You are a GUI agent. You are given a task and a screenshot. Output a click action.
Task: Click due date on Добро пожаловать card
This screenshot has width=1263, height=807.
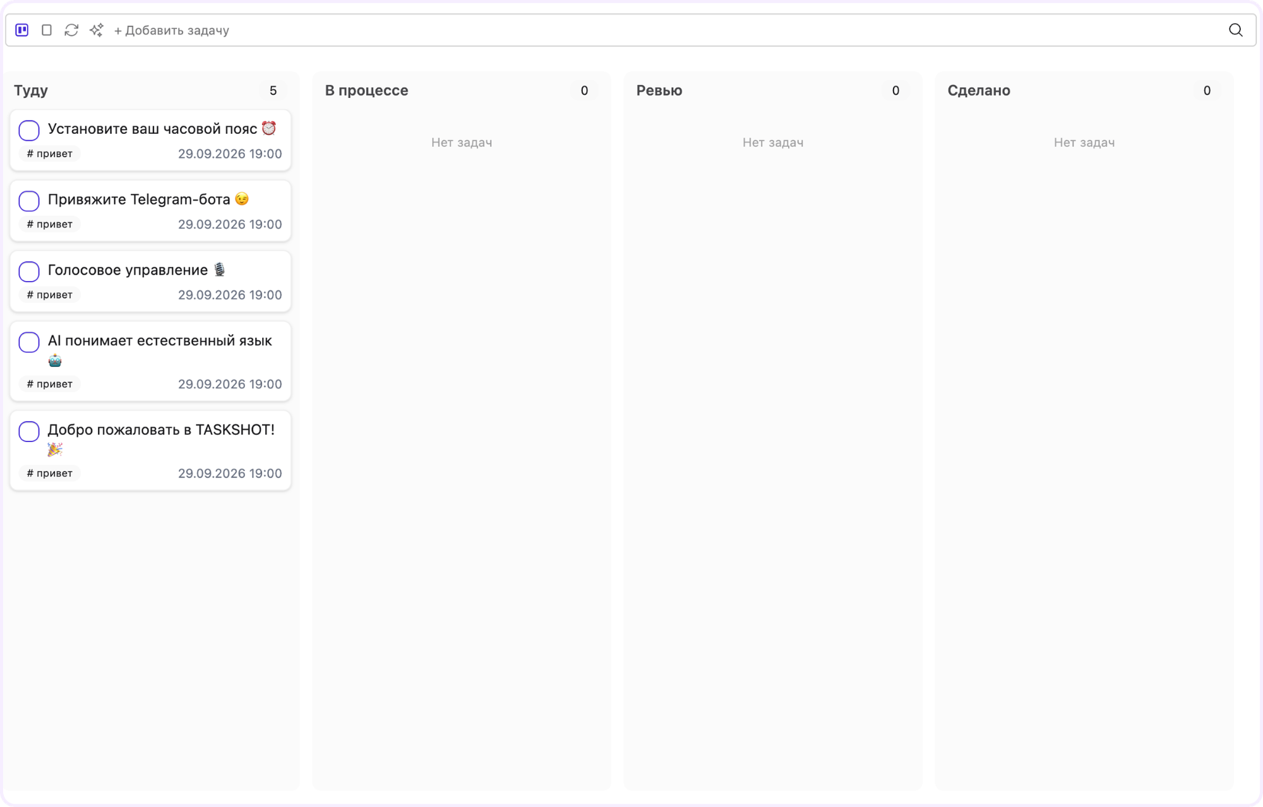(x=230, y=473)
